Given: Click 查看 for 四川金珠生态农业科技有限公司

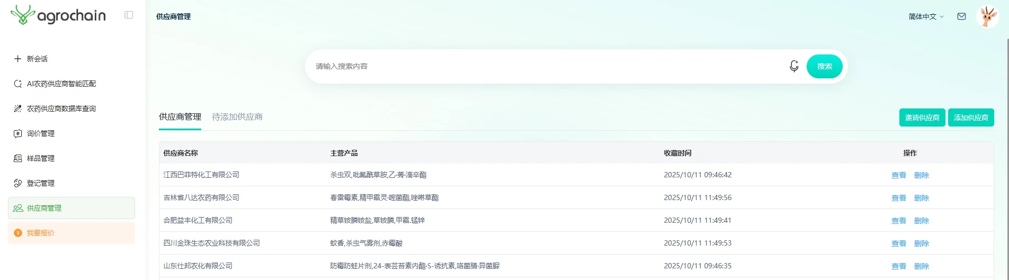Looking at the screenshot, I should click(x=899, y=243).
